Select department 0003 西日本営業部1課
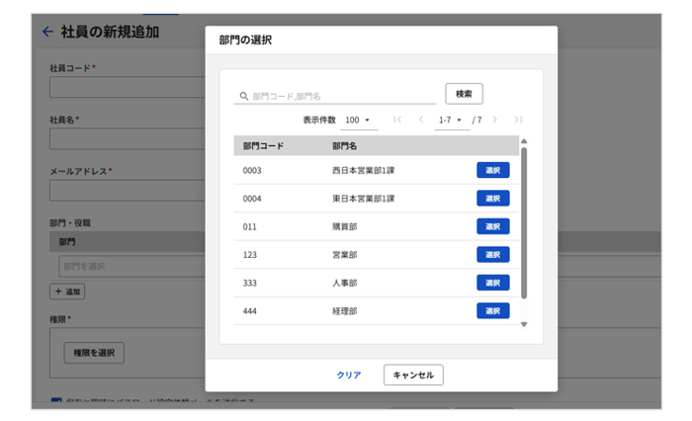The height and width of the screenshot is (421, 692). (x=493, y=170)
